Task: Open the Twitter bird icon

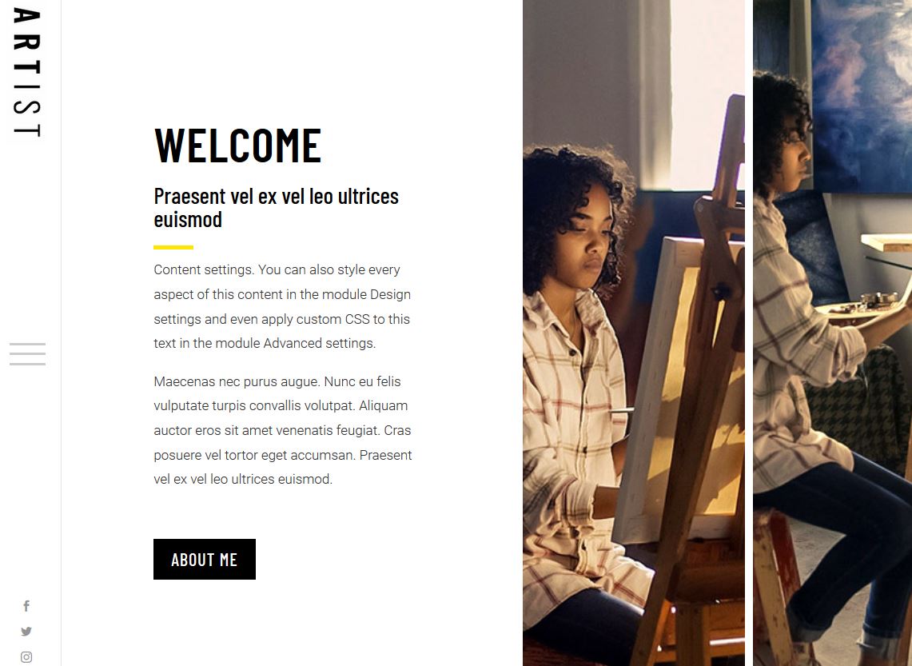Action: click(x=26, y=631)
